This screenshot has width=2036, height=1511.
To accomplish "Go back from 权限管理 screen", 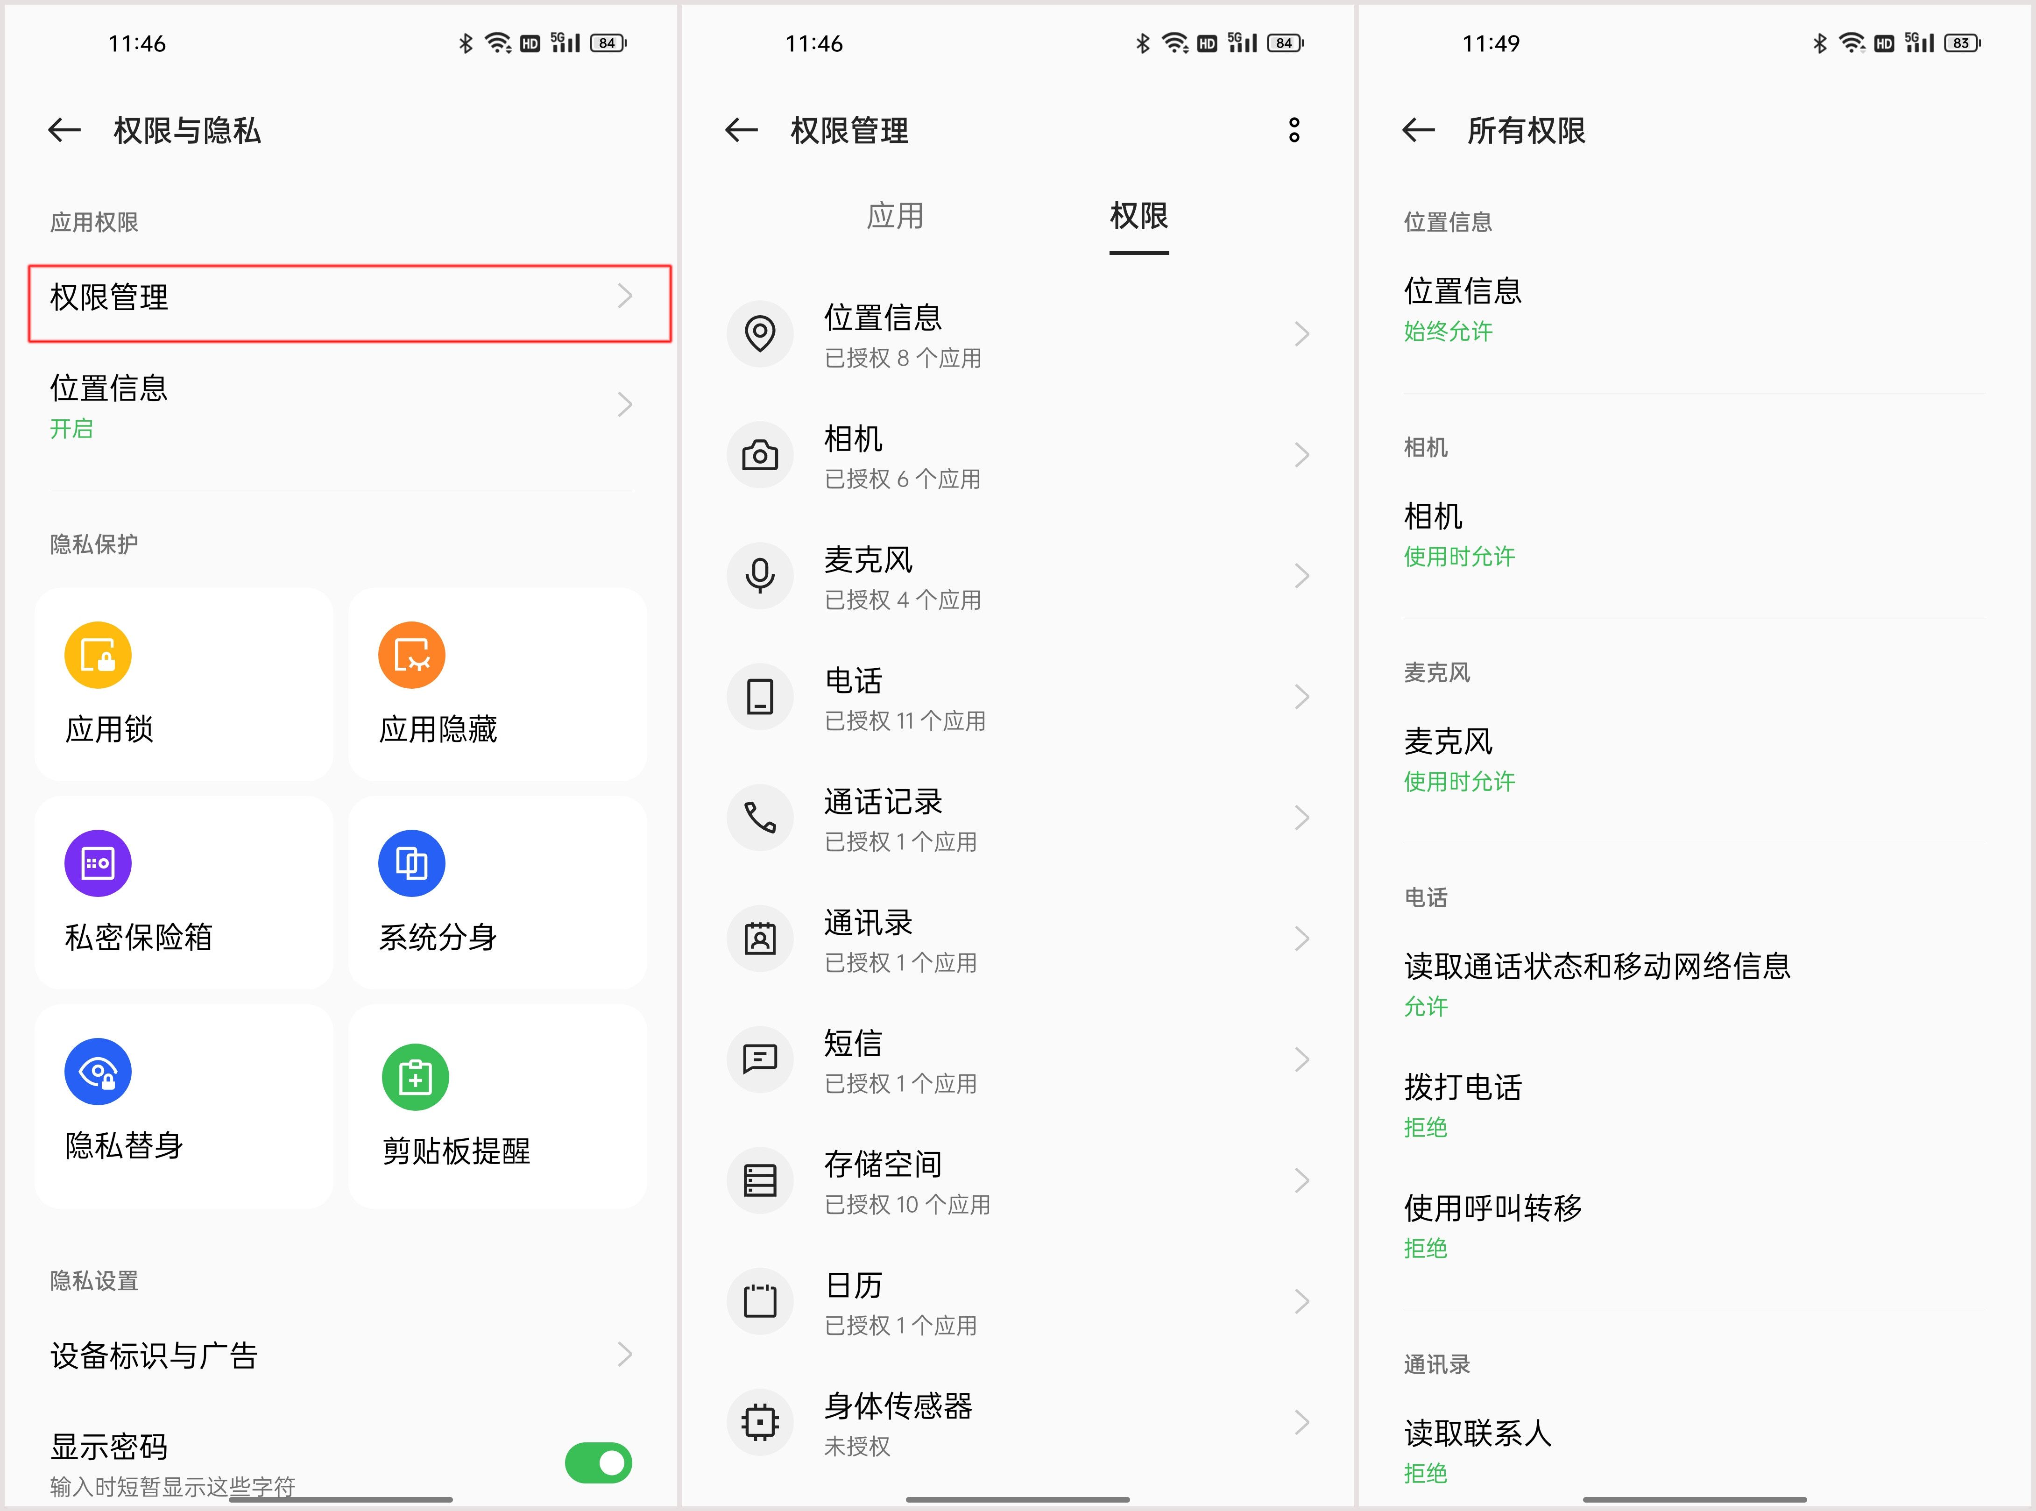I will (741, 130).
